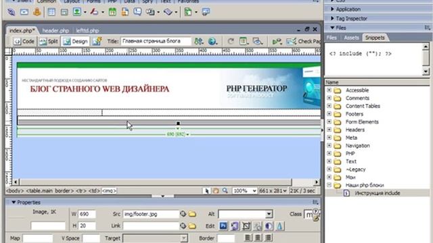Open the Snippets tab
Image resolution: width=433 pixels, height=243 pixels.
tap(375, 38)
